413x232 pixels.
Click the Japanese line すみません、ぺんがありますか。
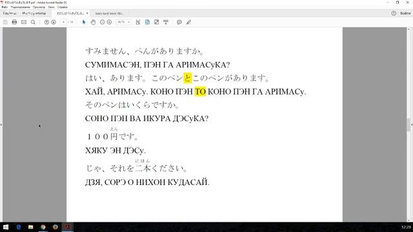pyautogui.click(x=145, y=51)
